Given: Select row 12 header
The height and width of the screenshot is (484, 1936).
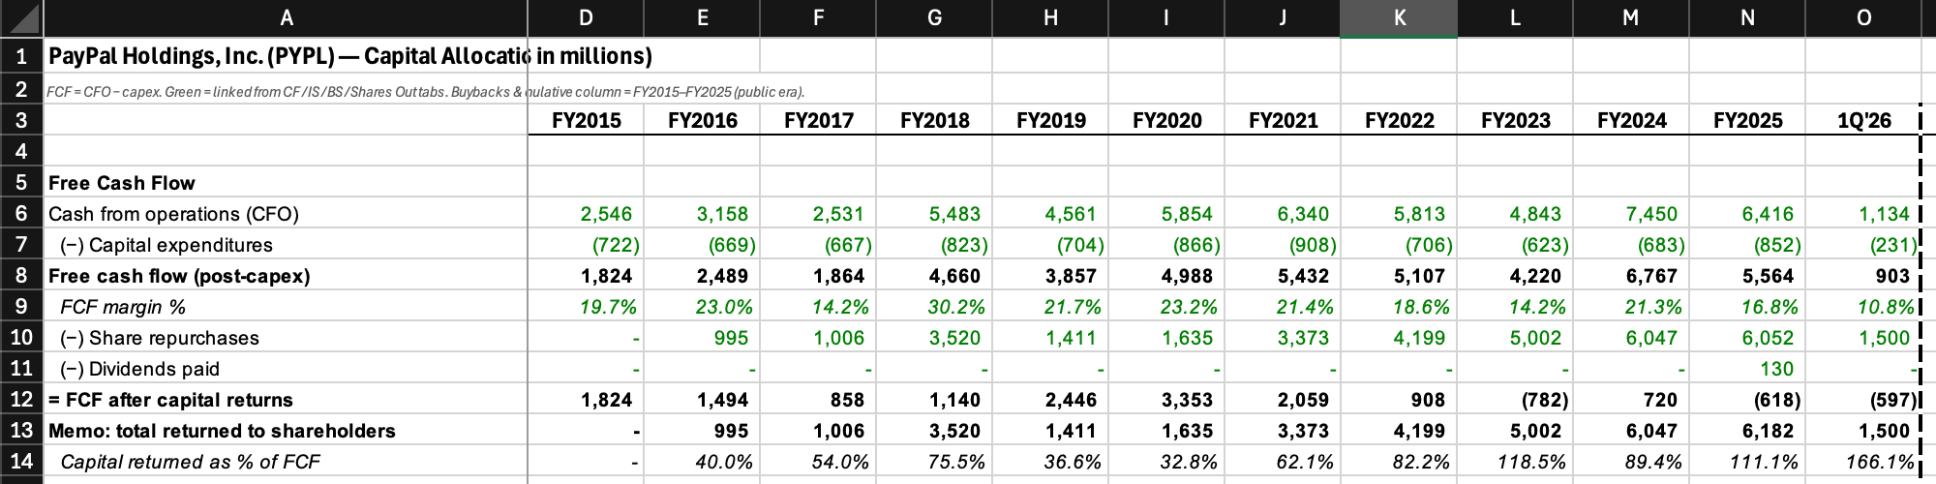Looking at the screenshot, I should point(21,400).
